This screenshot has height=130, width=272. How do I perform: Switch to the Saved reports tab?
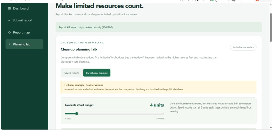pos(72,73)
